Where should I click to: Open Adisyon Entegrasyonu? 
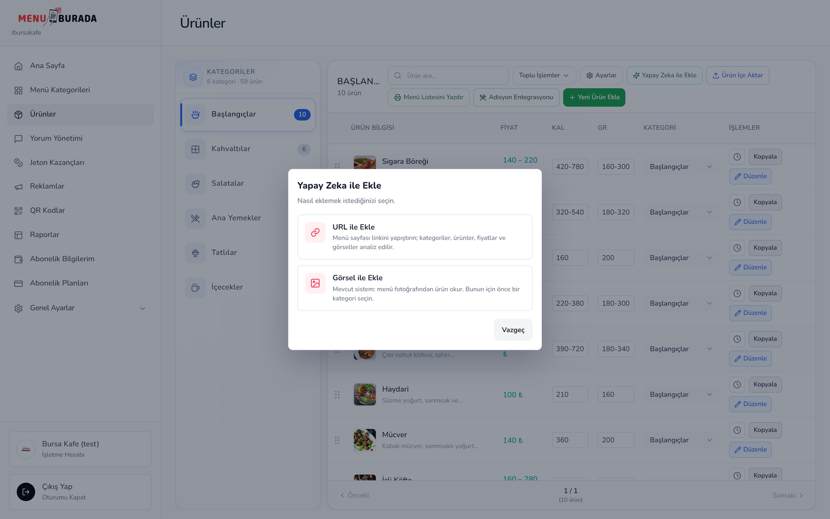coord(516,98)
